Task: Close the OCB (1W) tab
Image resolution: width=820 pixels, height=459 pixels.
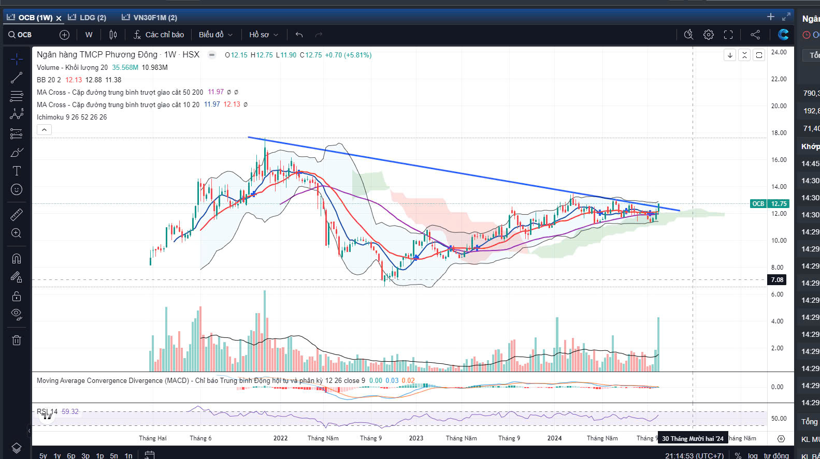Action: click(x=59, y=18)
